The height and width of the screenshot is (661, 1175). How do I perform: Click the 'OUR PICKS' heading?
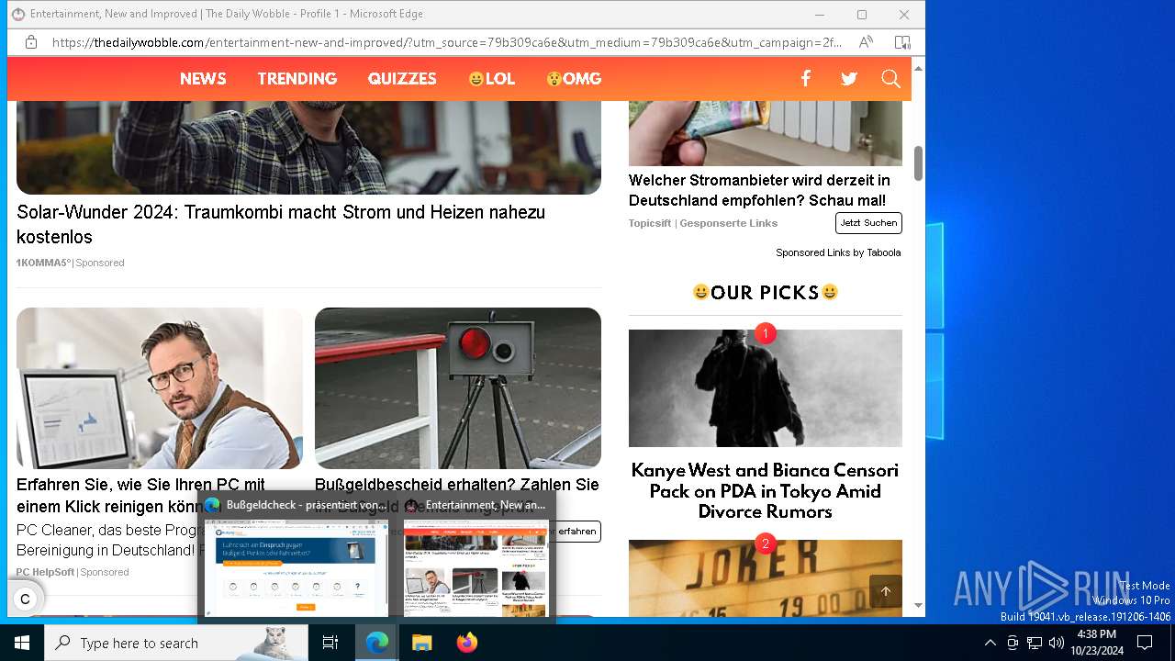(x=765, y=293)
